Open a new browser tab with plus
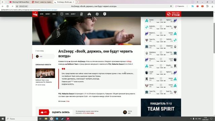The width and height of the screenshot is (215, 121). pos(78,2)
